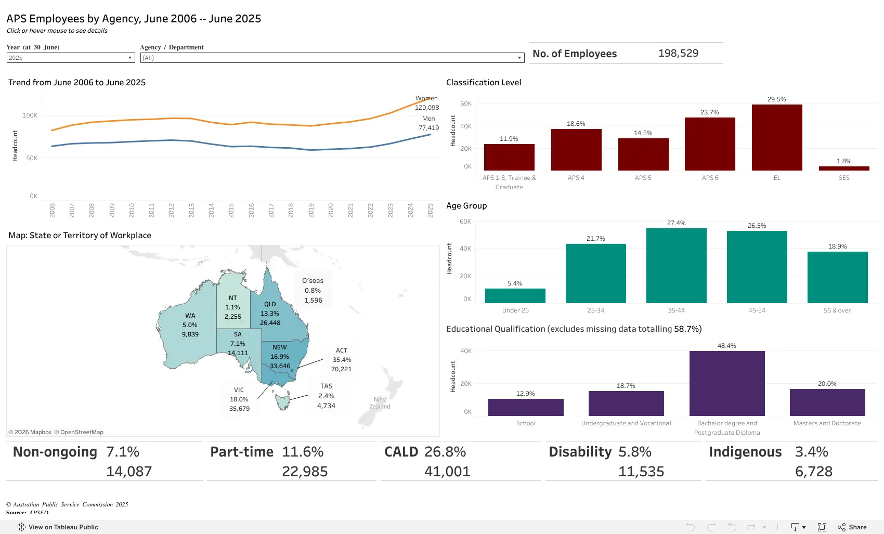Select the APS 4 classification bar

(x=576, y=150)
